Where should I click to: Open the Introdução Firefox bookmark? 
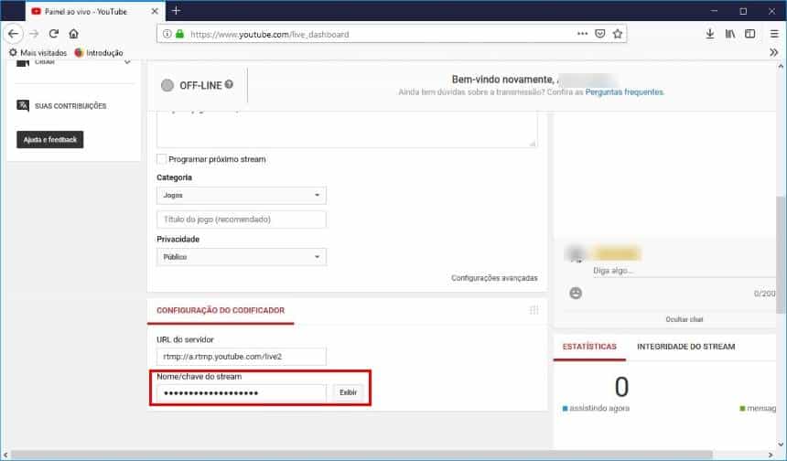click(x=99, y=52)
